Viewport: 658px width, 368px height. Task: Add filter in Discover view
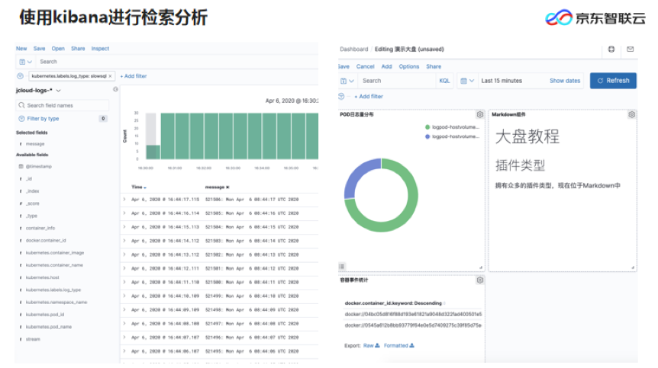[134, 76]
